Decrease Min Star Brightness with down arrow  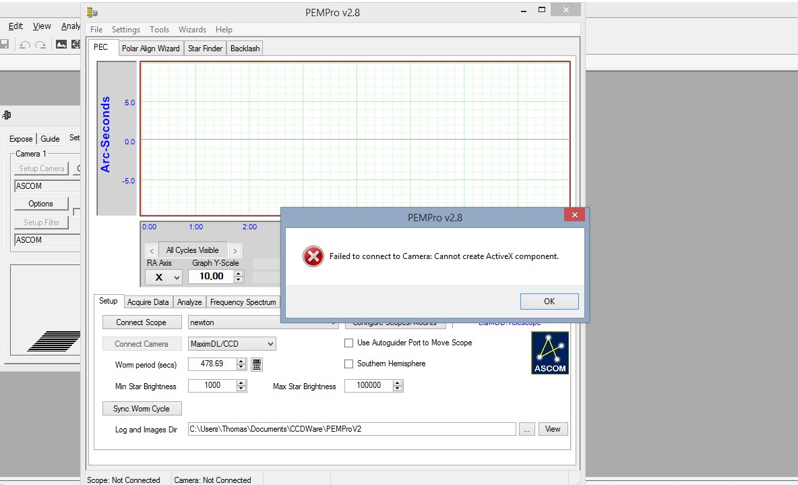click(x=241, y=389)
